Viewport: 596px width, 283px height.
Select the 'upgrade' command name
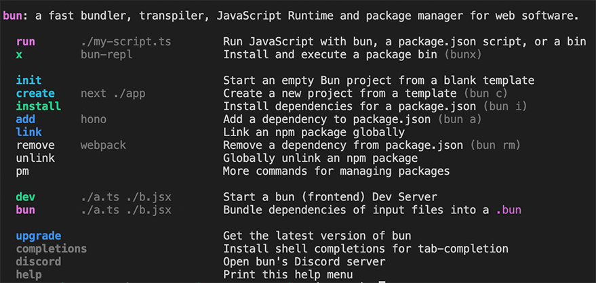coord(39,236)
